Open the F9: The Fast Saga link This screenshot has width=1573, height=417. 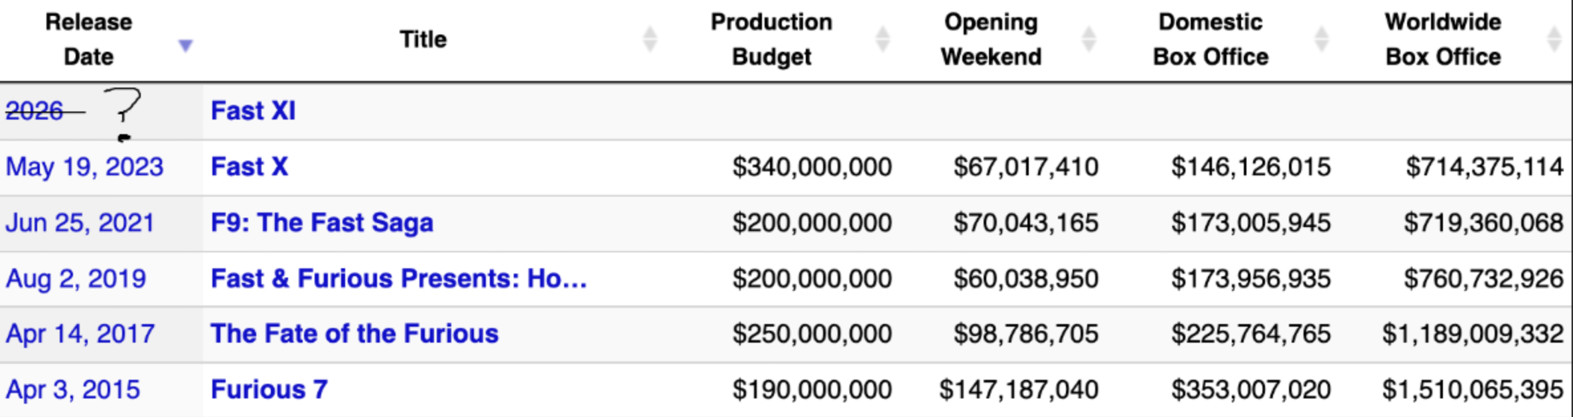coord(322,222)
